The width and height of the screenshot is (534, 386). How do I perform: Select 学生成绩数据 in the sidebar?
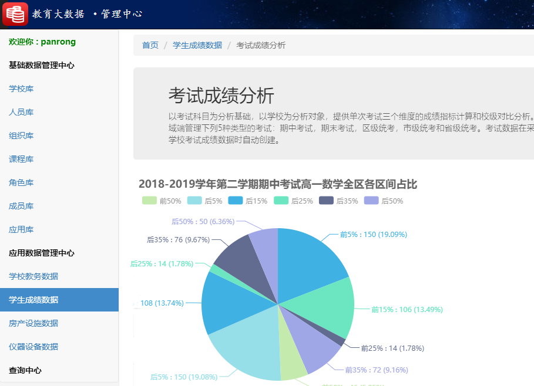click(35, 299)
